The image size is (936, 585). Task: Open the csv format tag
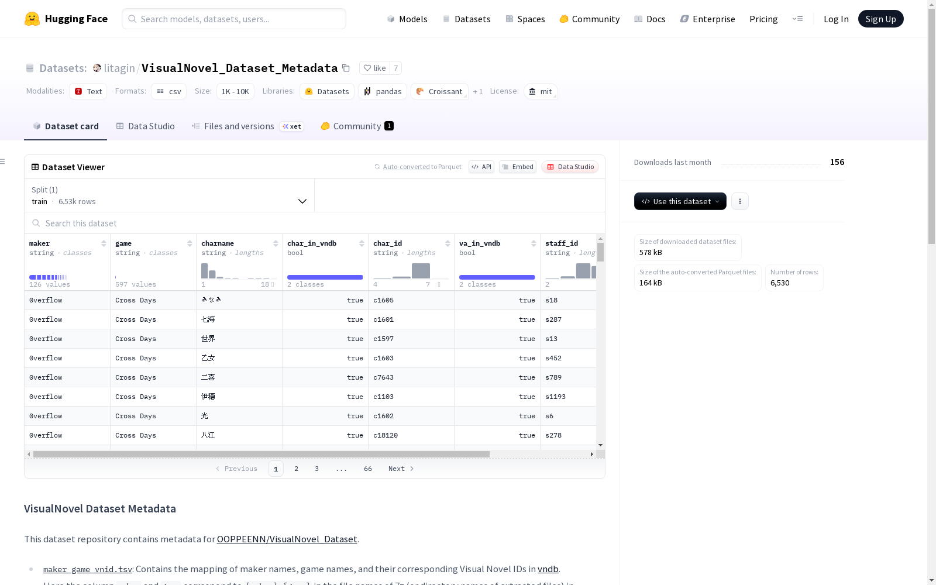[168, 91]
